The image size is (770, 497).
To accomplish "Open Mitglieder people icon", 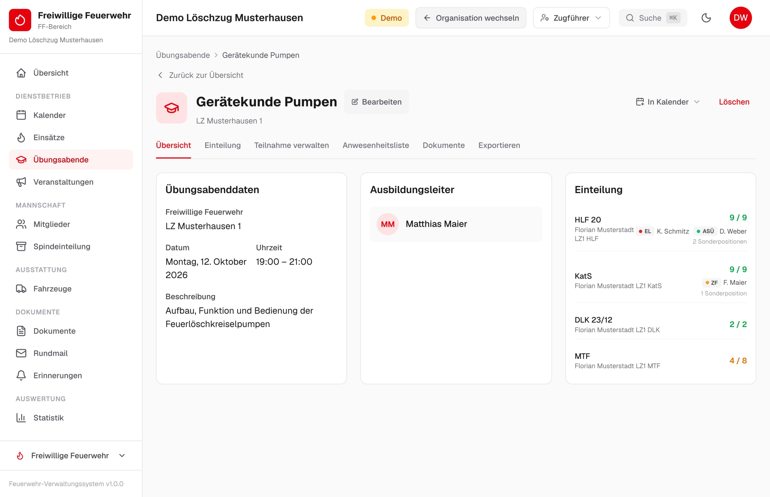I will pyautogui.click(x=21, y=224).
